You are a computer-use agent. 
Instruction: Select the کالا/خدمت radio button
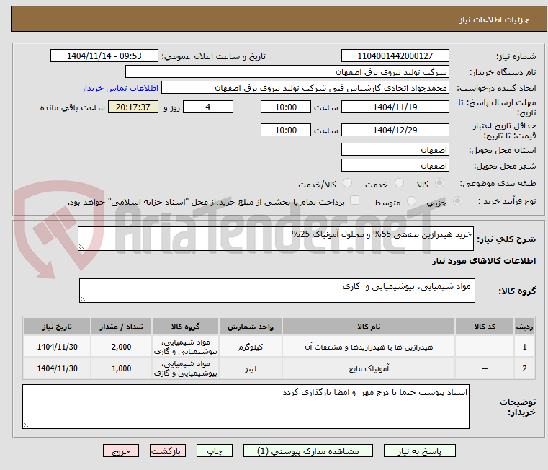tap(347, 183)
